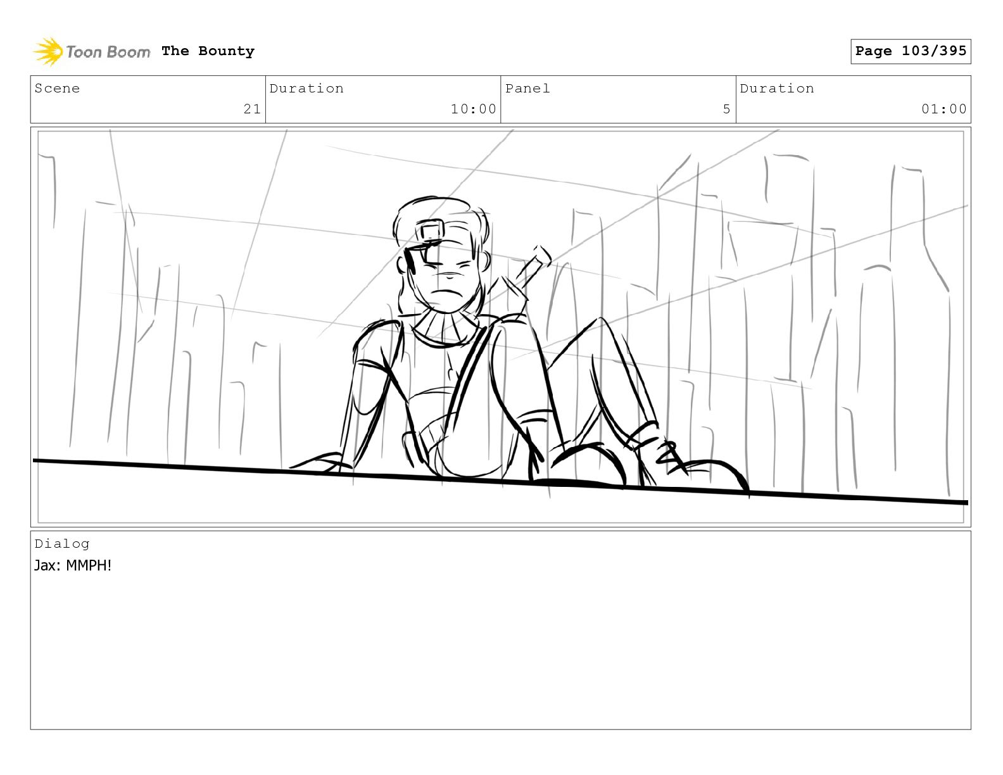
Task: Click the "Dialog" section label
Action: pyautogui.click(x=62, y=544)
